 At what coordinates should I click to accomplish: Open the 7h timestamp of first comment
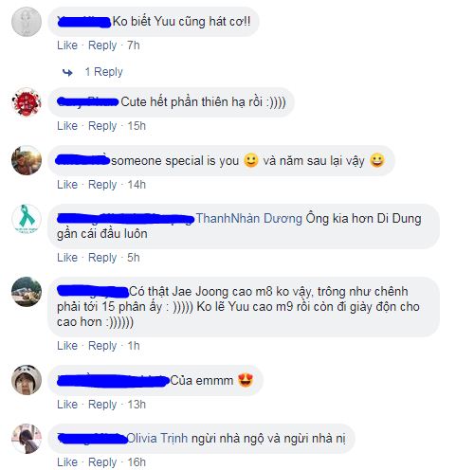[x=134, y=45]
